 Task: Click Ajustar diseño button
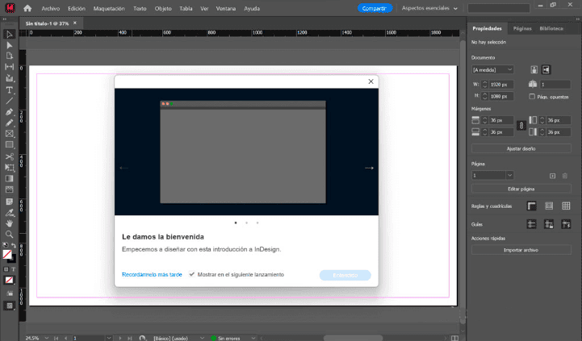[x=521, y=148]
